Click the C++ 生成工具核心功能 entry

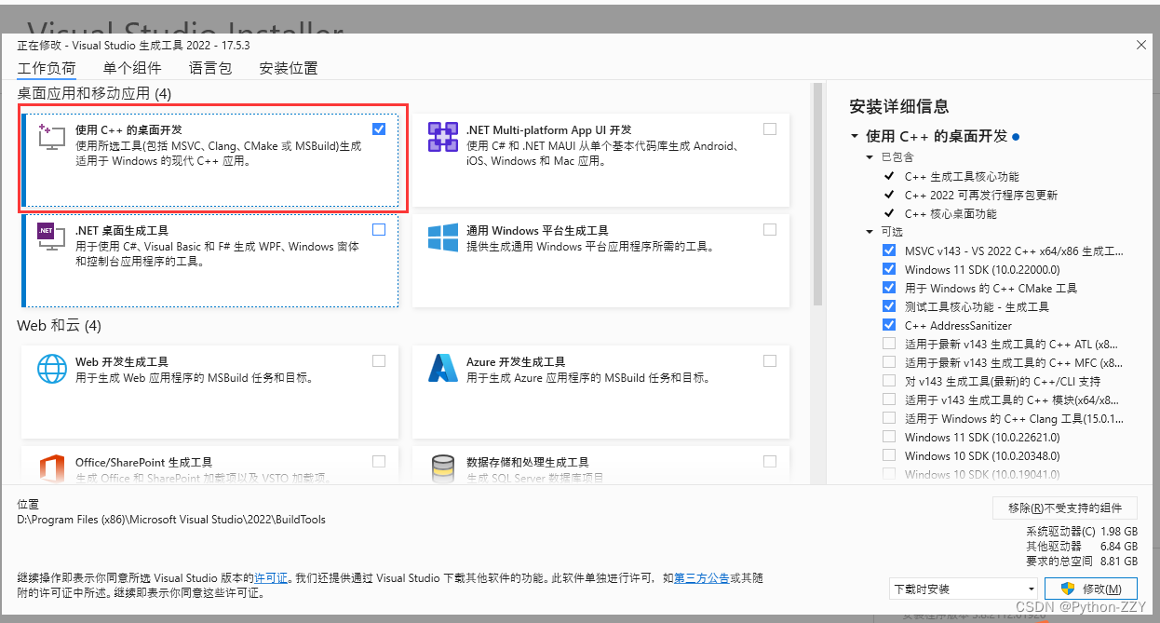(962, 176)
